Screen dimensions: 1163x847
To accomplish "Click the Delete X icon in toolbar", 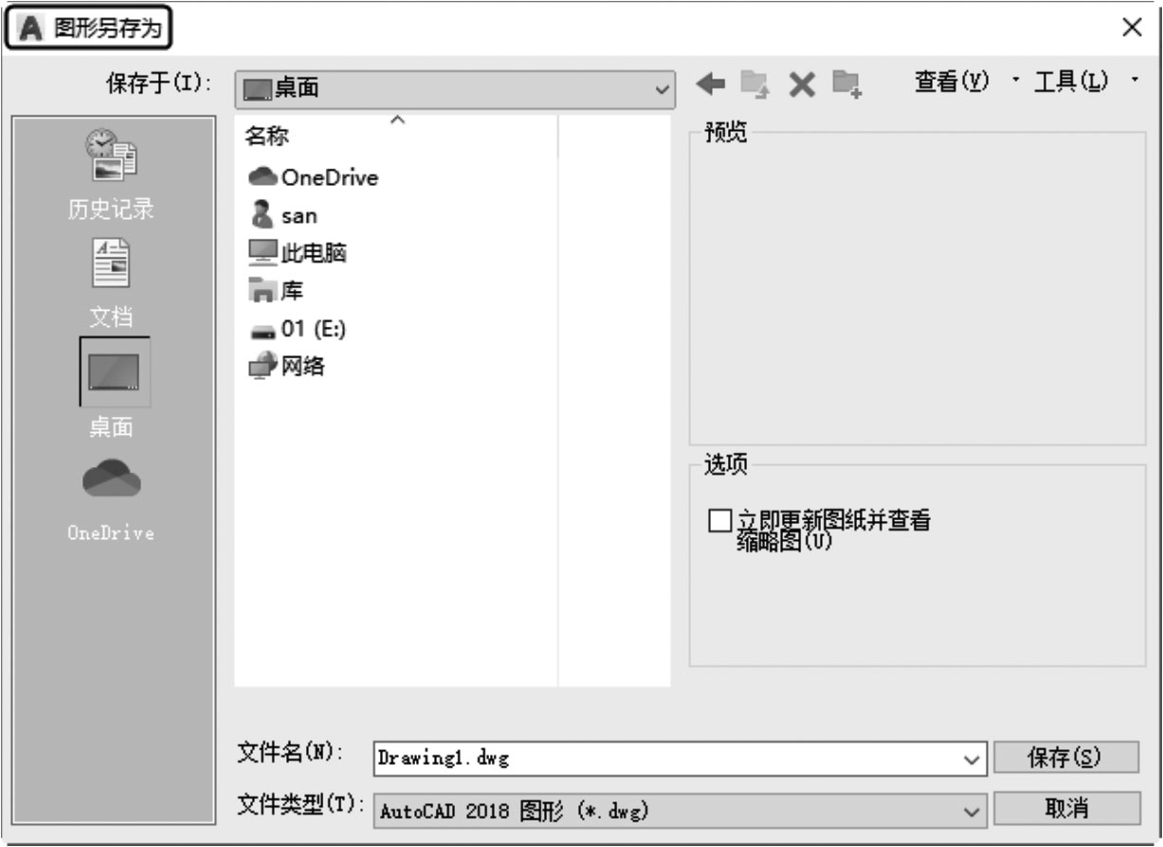I will (802, 85).
